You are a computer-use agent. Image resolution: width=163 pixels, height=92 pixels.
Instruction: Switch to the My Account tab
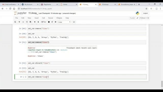click(x=28, y=4)
